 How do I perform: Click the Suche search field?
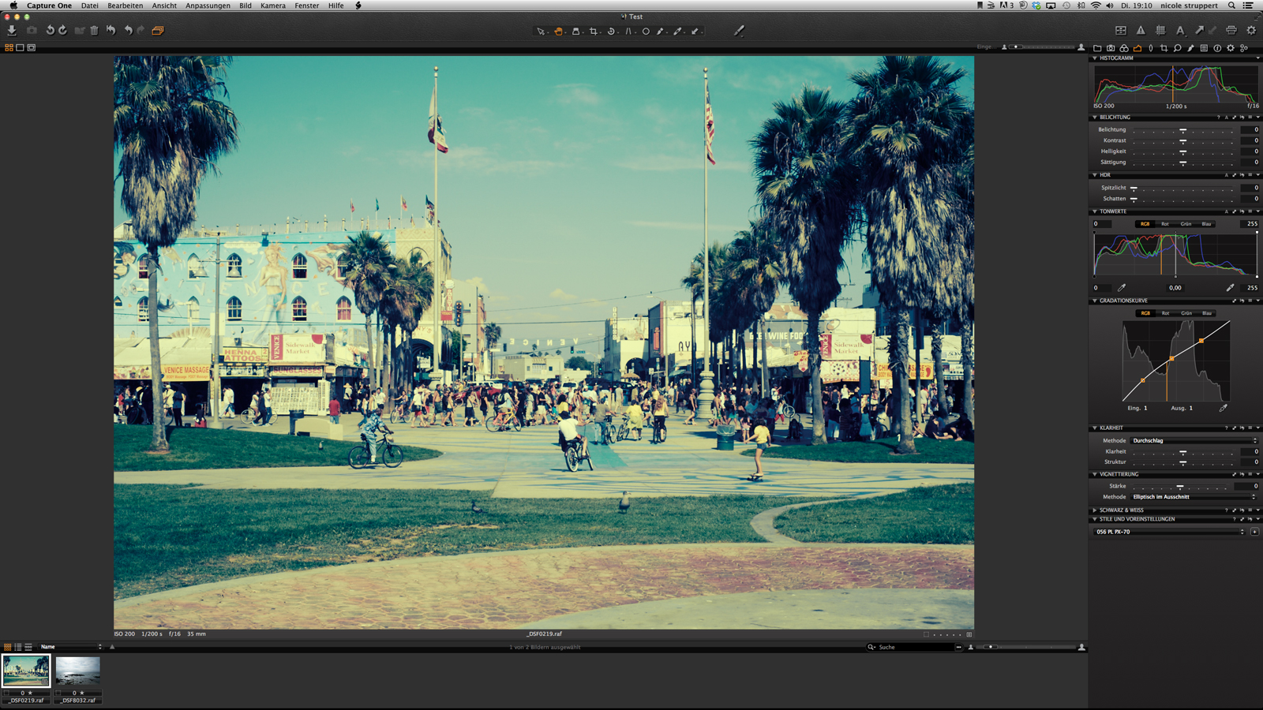pos(914,647)
